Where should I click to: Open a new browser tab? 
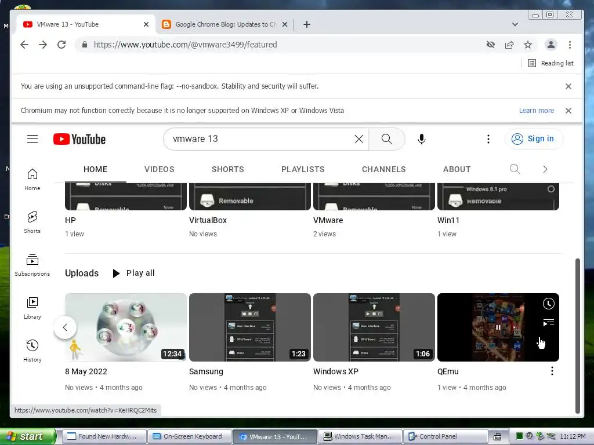[x=307, y=24]
